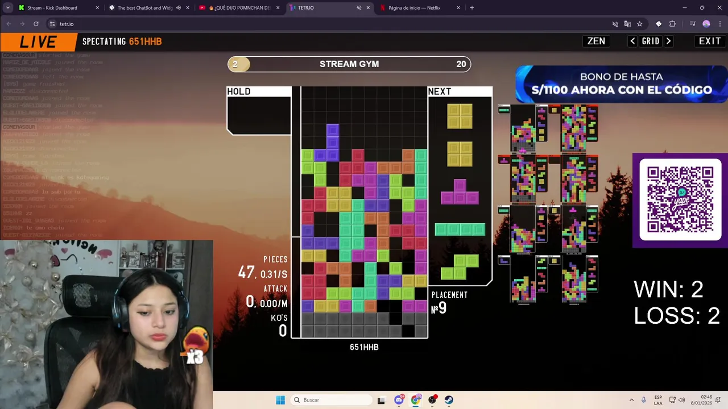Click the SPECTATING 651HHB label
This screenshot has height=409, width=728.
tap(122, 41)
